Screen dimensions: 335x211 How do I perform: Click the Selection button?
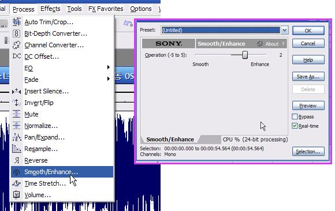pyautogui.click(x=308, y=152)
